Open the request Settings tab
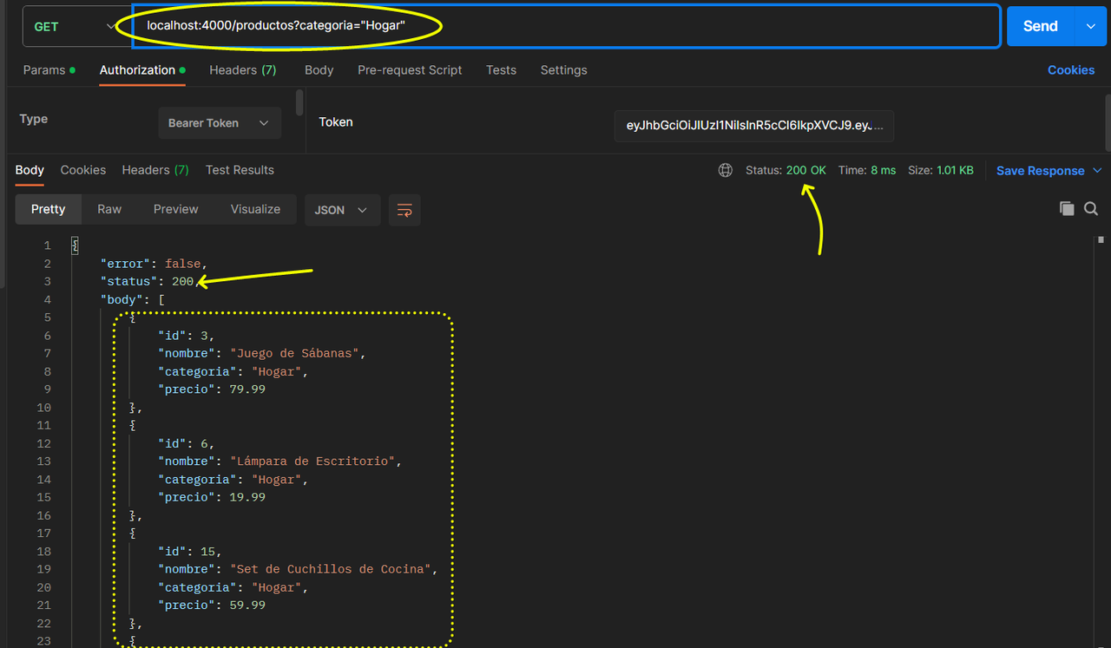The height and width of the screenshot is (648, 1111). pos(563,70)
